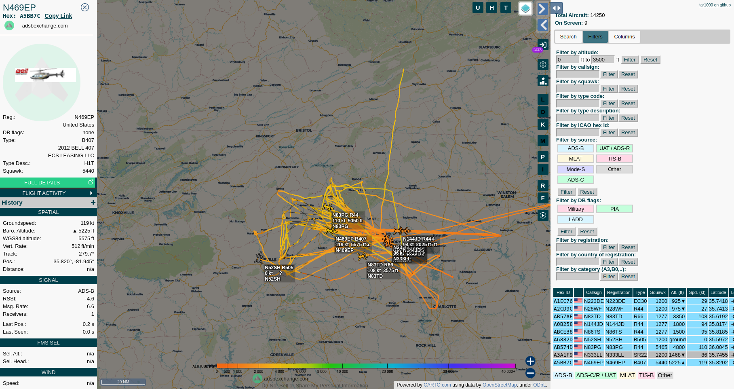This screenshot has height=389, width=734.
Task: Toggle PIA DB flag filter
Action: tap(614, 209)
